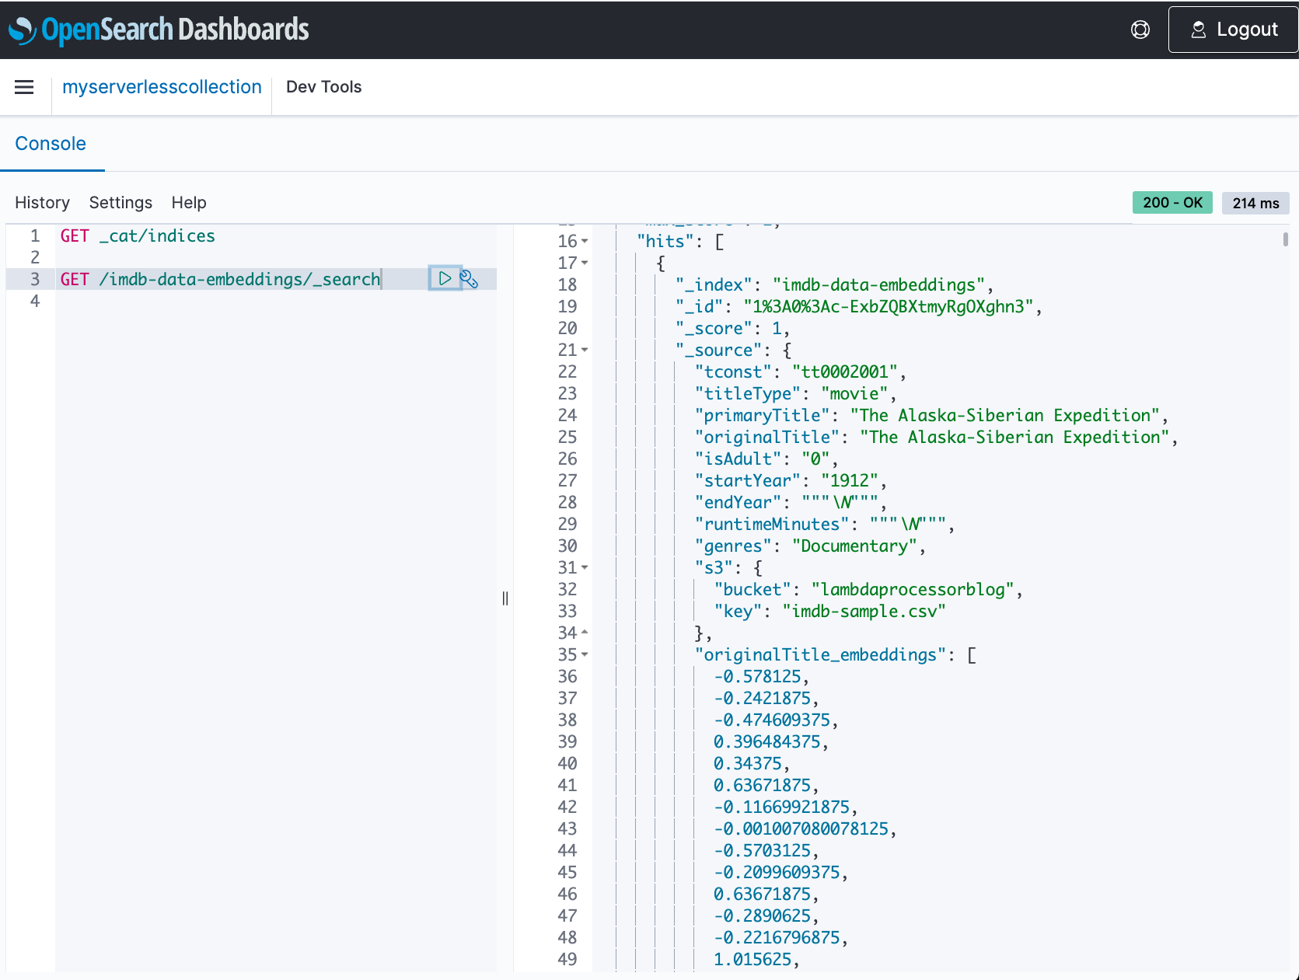The width and height of the screenshot is (1299, 980).
Task: Click the response panel scrollbar thumb
Action: click(x=1287, y=241)
